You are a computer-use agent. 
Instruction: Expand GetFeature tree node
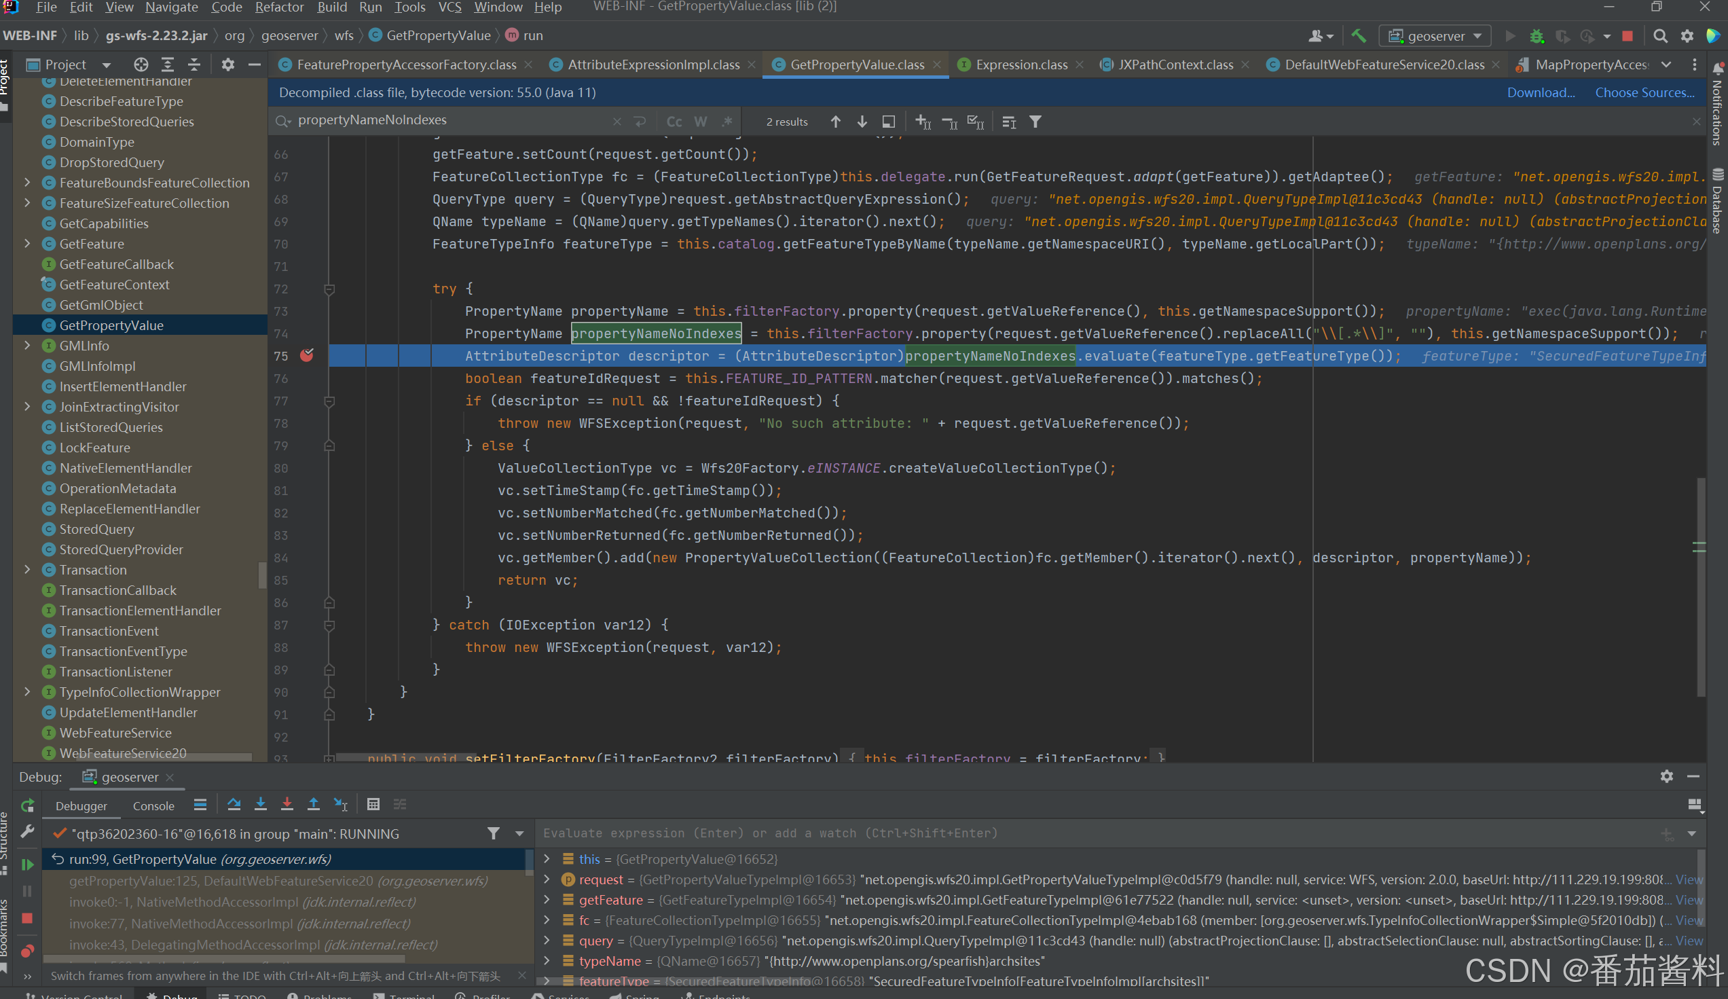[26, 243]
